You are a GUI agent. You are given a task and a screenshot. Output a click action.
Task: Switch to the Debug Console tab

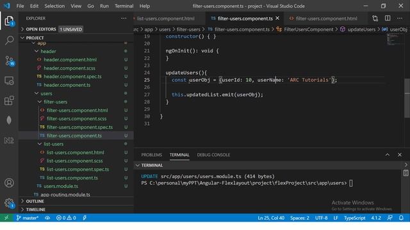[x=213, y=155]
